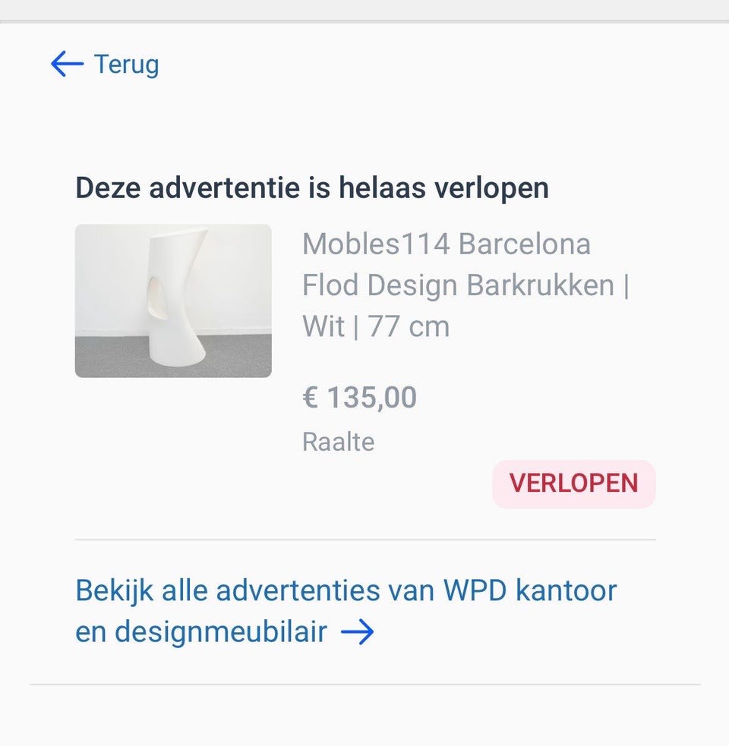This screenshot has width=729, height=746.
Task: Select the Mobles114 Barcelona ad title
Action: [446, 244]
